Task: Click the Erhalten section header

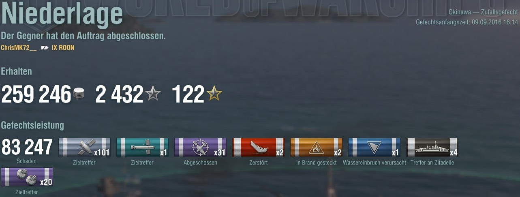Action: [16, 71]
